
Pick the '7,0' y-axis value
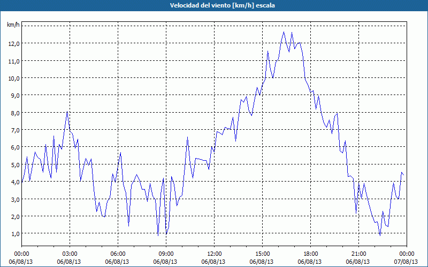tap(15, 130)
